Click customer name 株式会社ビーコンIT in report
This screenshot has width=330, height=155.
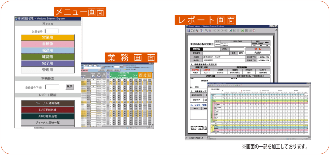pos(212,57)
